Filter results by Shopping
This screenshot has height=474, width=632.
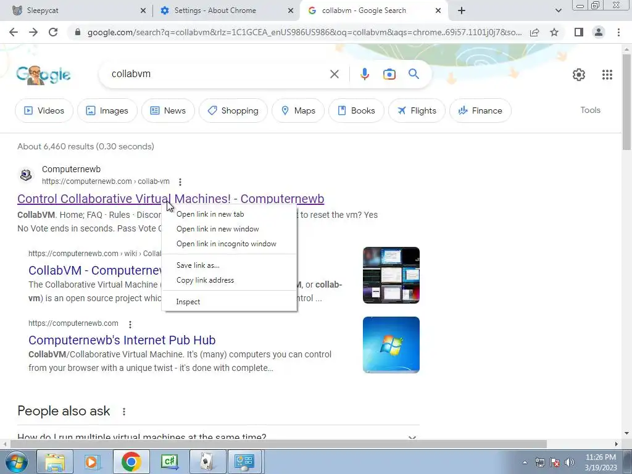(x=233, y=110)
